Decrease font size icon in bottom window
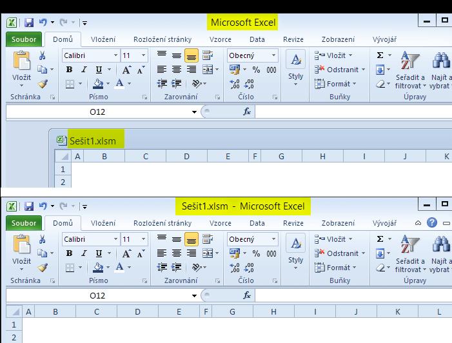 tap(141, 253)
